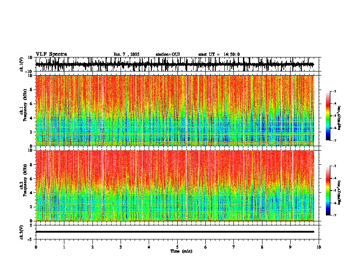Click the ch.1 amplitude waveform trace
The height and width of the screenshot is (277, 359).
point(175,64)
